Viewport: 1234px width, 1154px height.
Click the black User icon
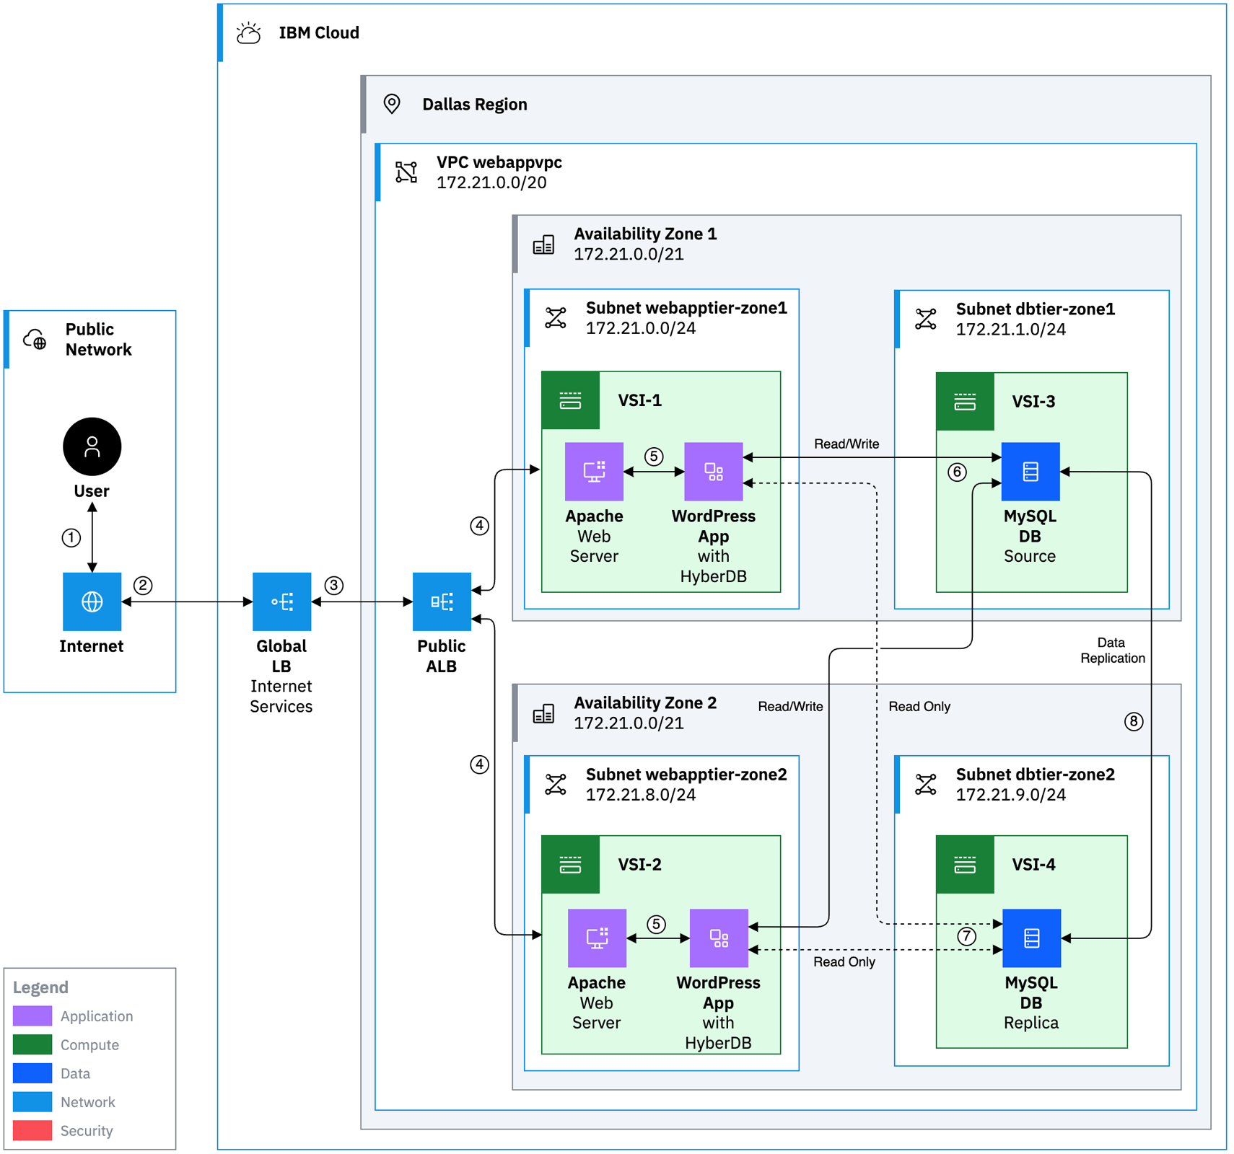pos(92,446)
